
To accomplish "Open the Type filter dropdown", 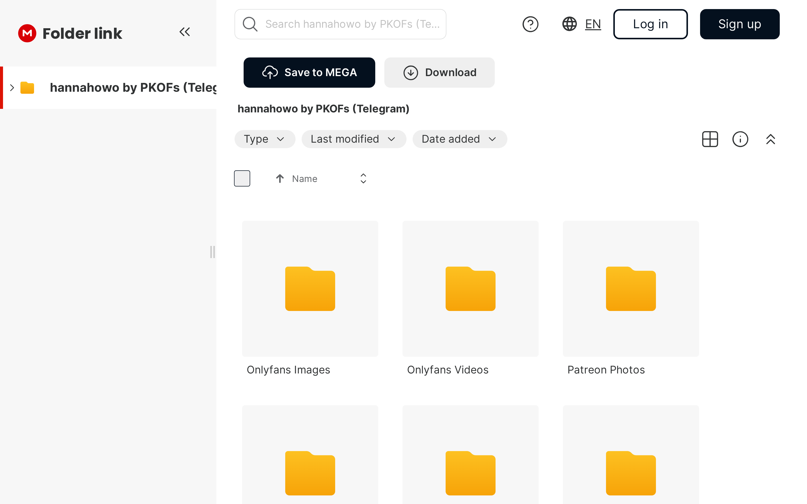I will point(265,139).
